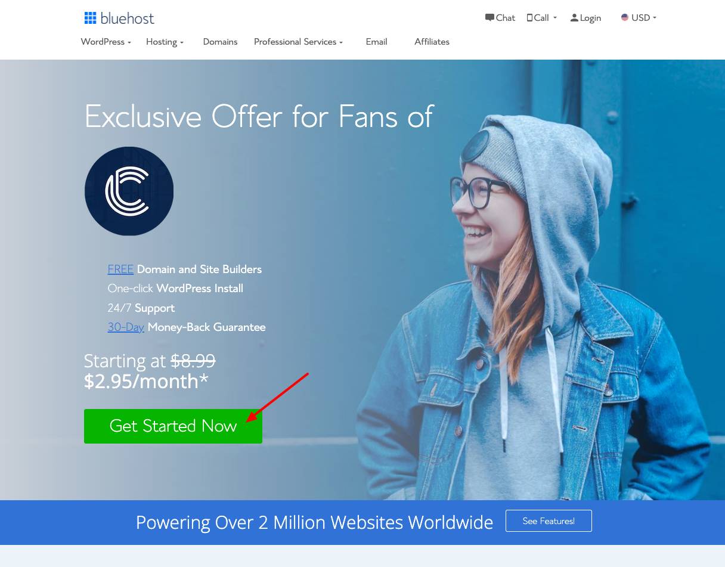Open the Affiliates menu item
The width and height of the screenshot is (725, 567).
tap(432, 42)
